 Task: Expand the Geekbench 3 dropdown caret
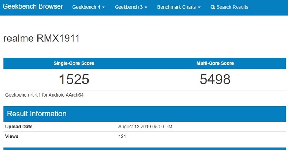[x=146, y=8]
